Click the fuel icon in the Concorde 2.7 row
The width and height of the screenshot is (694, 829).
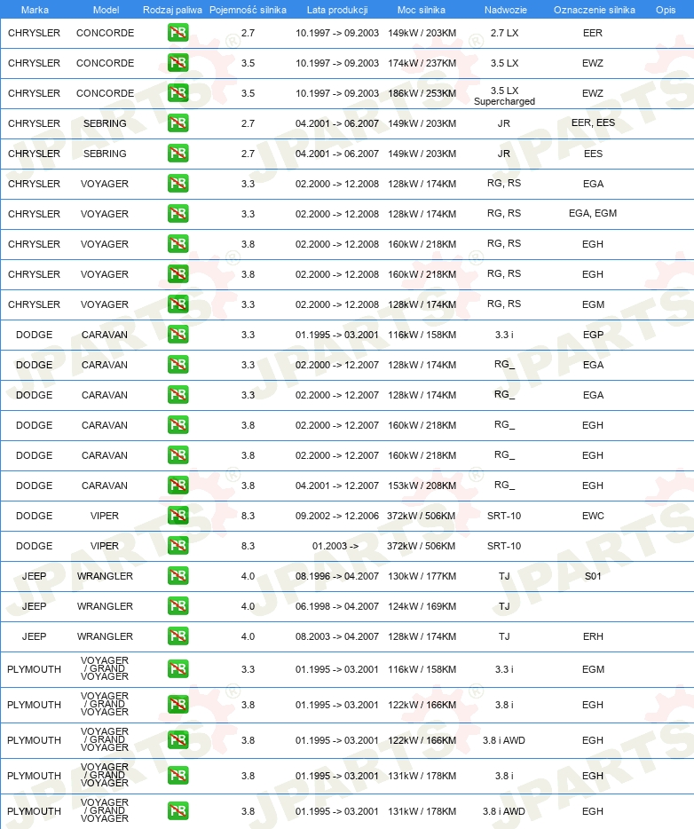pyautogui.click(x=178, y=33)
